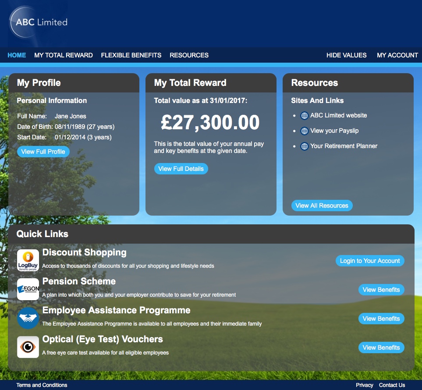Click View Benefits for Employee Assistance Programme
Screen dimensions: 422x390
[381, 319]
